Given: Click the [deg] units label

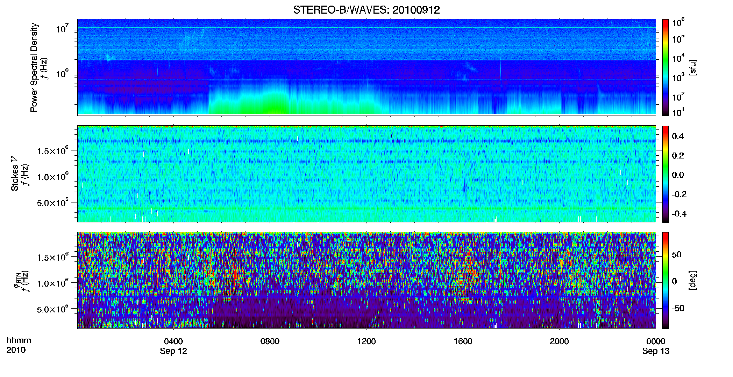Looking at the screenshot, I should [x=693, y=280].
